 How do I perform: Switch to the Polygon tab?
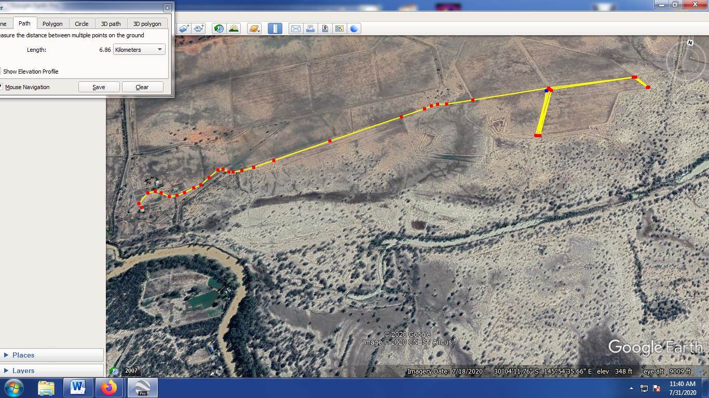coord(52,24)
